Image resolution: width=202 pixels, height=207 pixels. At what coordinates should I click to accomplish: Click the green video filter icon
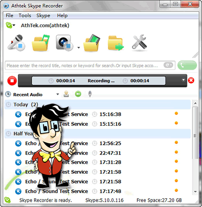tap(78, 94)
